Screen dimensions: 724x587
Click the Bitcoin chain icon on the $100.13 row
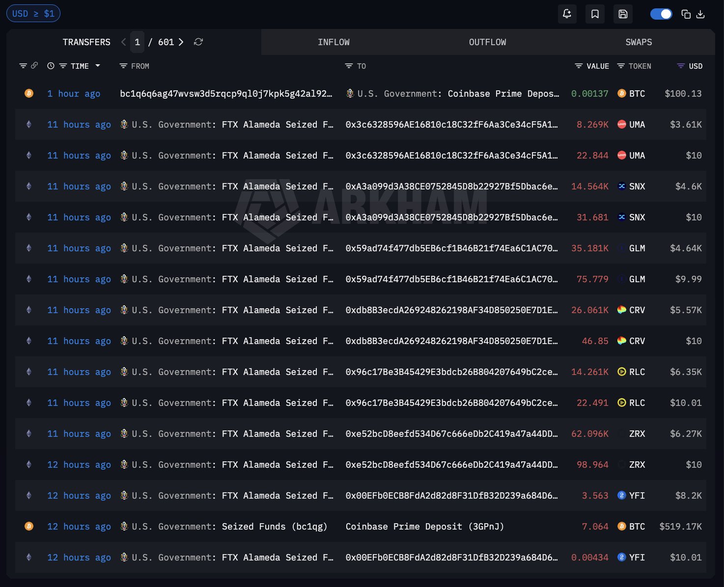tap(29, 93)
